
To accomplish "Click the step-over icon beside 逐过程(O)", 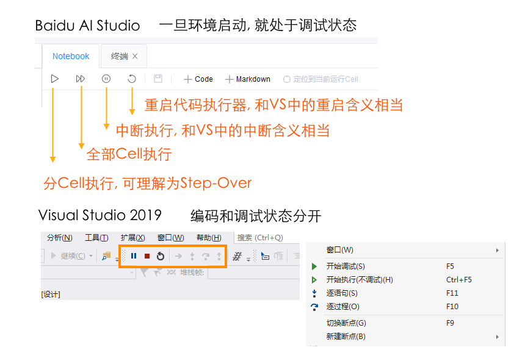I will (314, 307).
